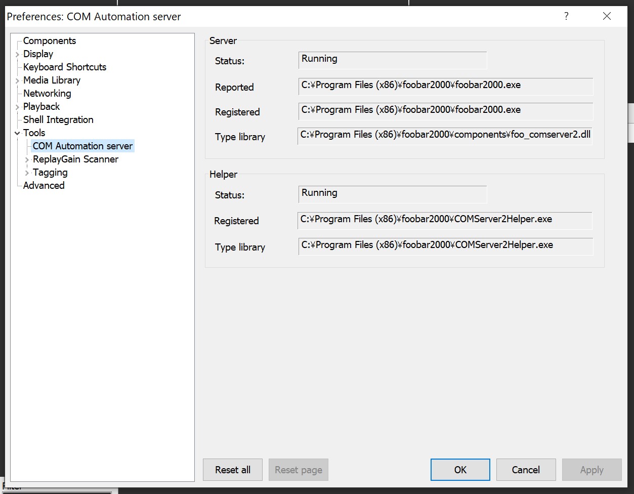Viewport: 634px width, 494px height.
Task: Expand the Display tree node arrow
Action: pyautogui.click(x=17, y=55)
